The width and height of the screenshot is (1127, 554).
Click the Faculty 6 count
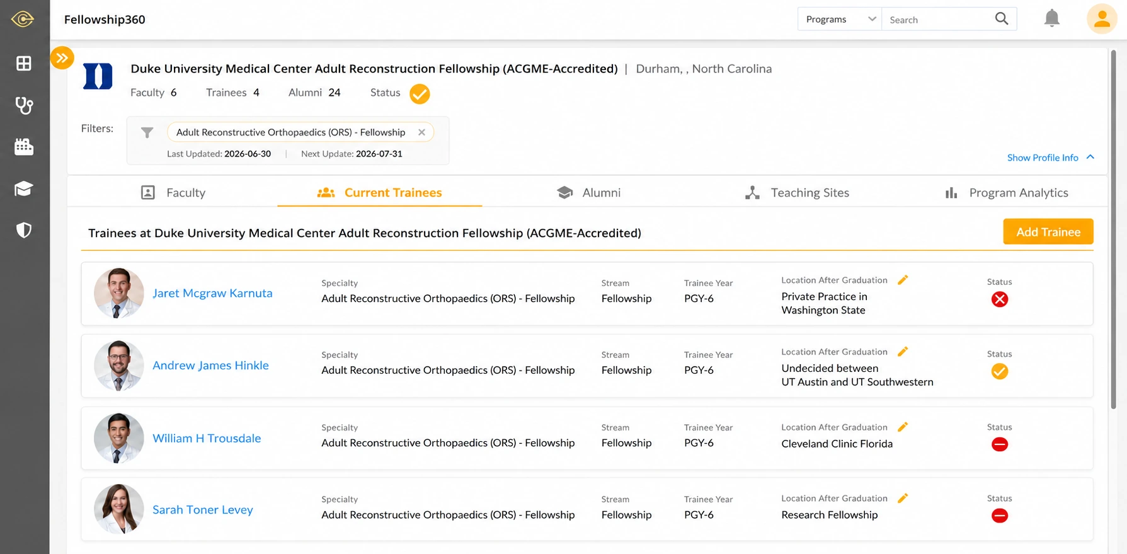point(153,93)
